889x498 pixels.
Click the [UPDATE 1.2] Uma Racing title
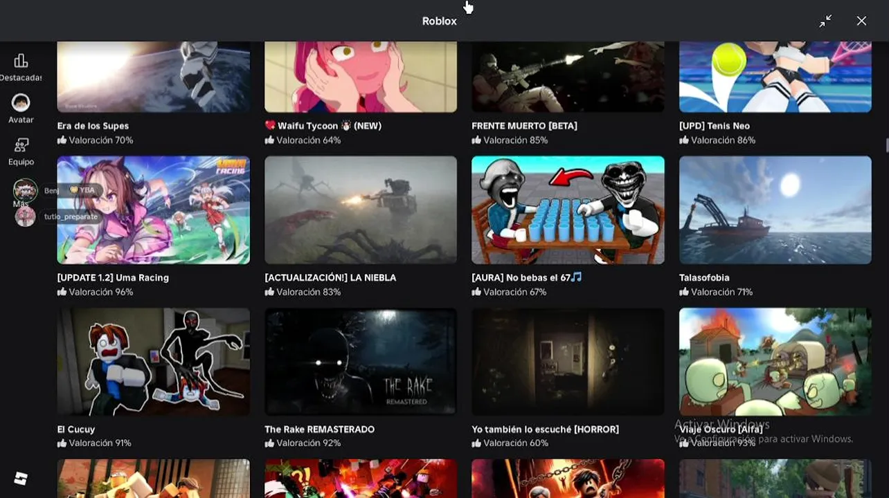click(113, 277)
